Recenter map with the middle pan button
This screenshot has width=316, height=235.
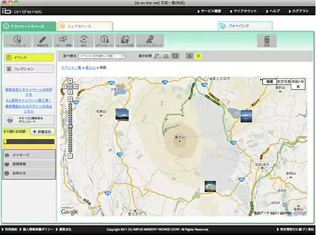pyautogui.click(x=70, y=87)
